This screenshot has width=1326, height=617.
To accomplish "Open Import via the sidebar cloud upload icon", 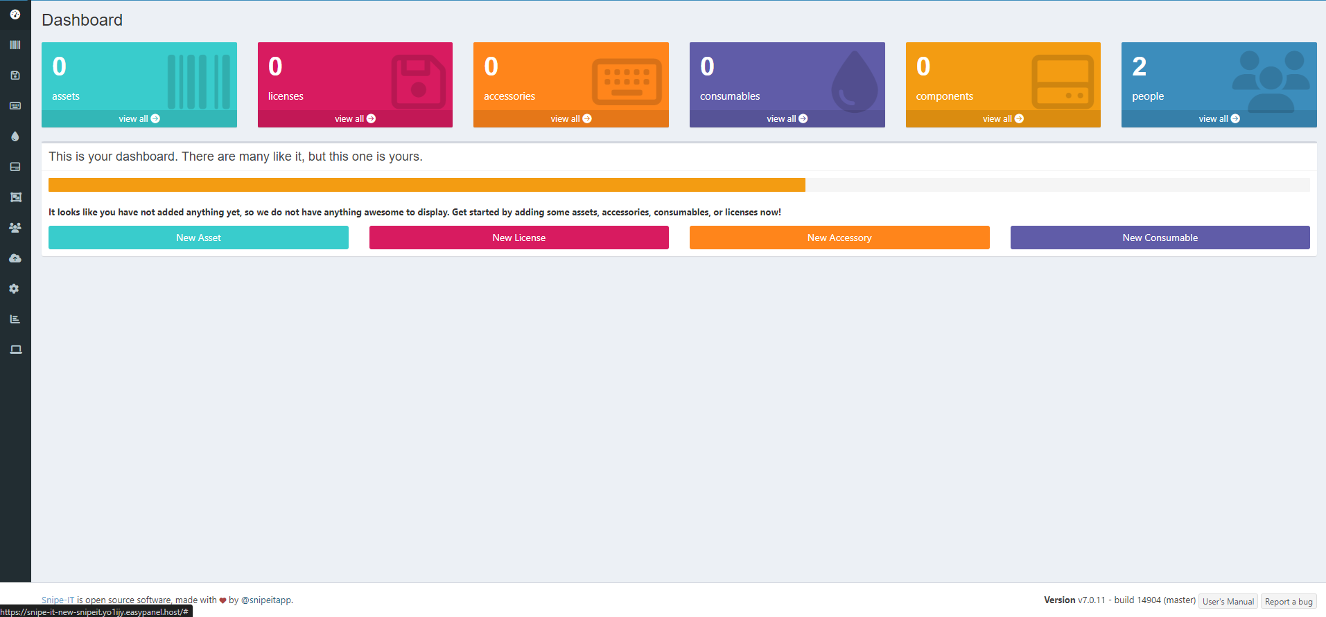I will pyautogui.click(x=15, y=258).
